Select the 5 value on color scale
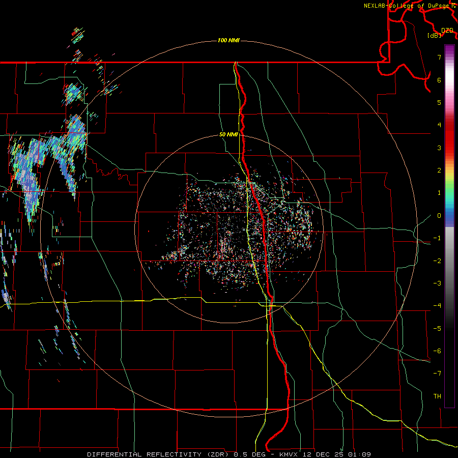This screenshot has width=458, height=458. click(439, 102)
